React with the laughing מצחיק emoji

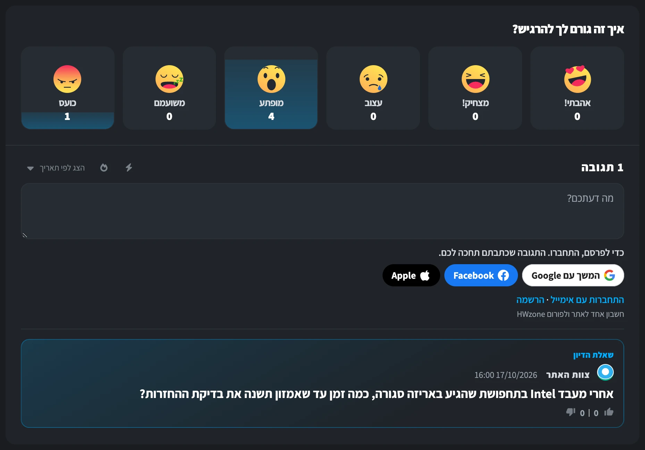(475, 88)
